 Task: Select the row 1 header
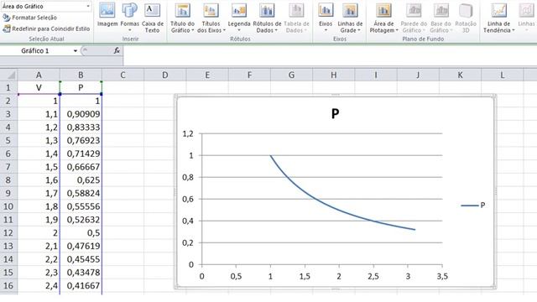pyautogui.click(x=8, y=87)
